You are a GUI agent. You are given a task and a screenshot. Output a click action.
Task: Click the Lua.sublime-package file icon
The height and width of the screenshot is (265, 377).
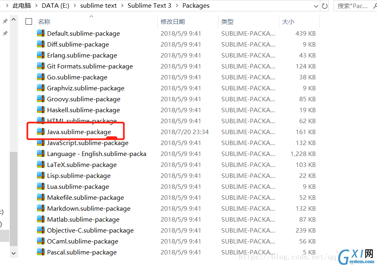41,186
